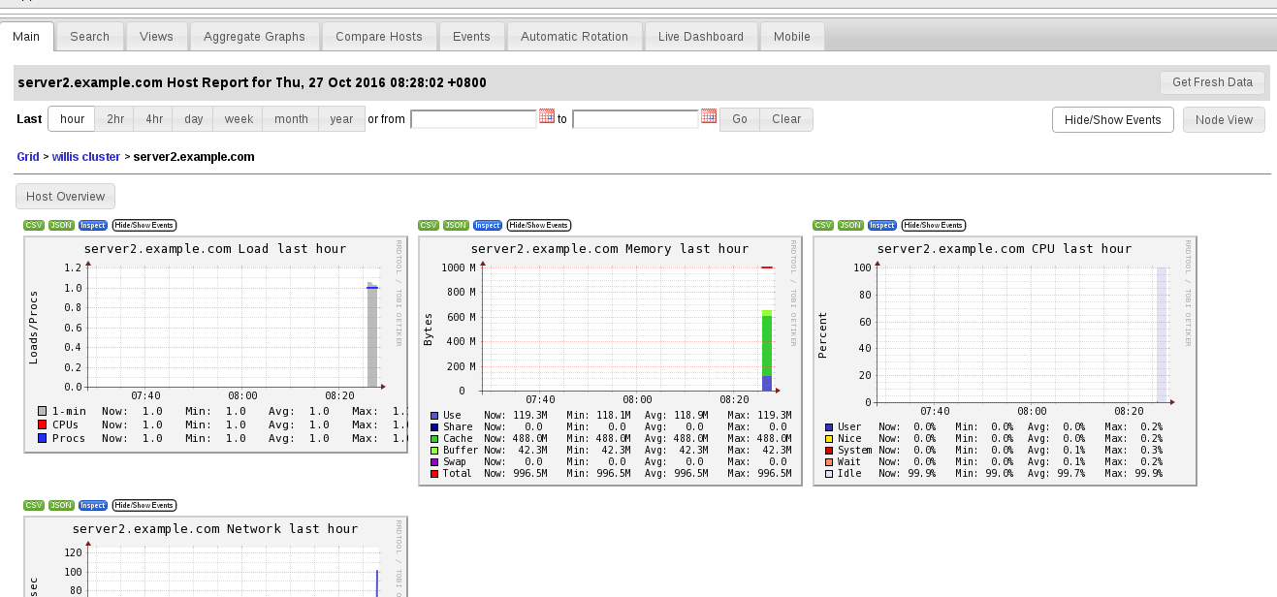Clear the custom date range
Viewport: 1277px width, 597px height.
[786, 119]
